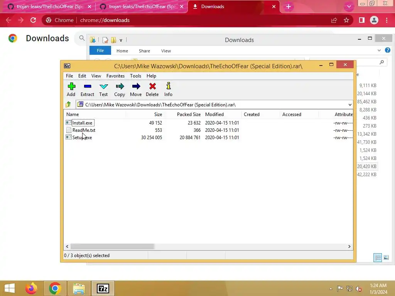Click the right arrow of 7-Zip horizontal scrollbar

pos(349,246)
